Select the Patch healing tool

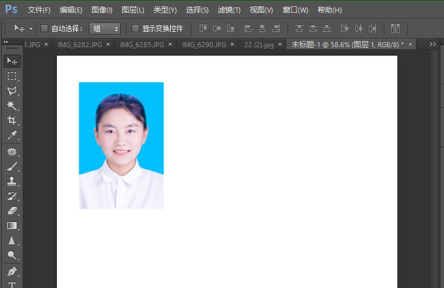(x=12, y=152)
